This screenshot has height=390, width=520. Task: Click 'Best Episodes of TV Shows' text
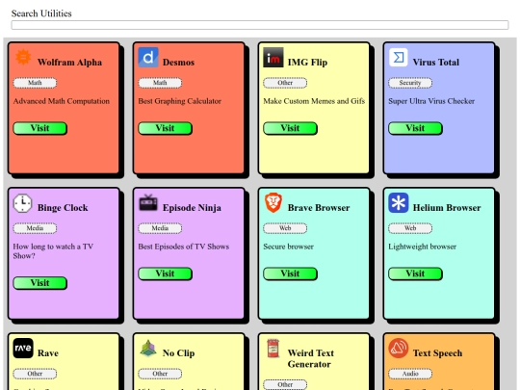183,247
